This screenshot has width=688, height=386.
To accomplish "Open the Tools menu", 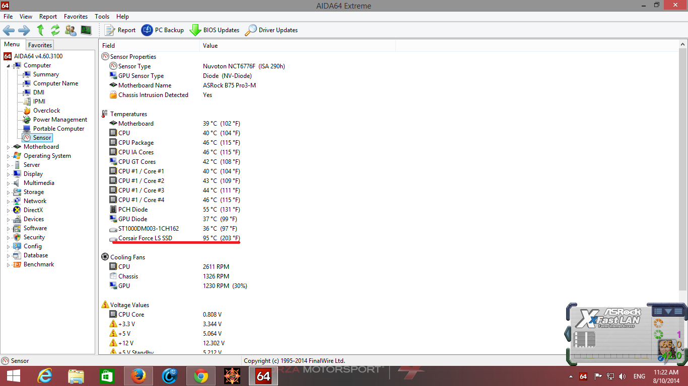I will (102, 17).
